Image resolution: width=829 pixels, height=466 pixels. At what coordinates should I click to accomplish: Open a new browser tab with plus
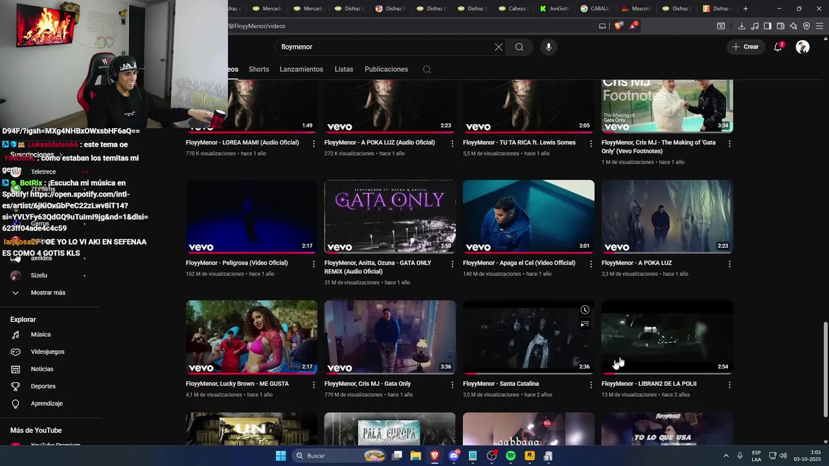(x=745, y=8)
